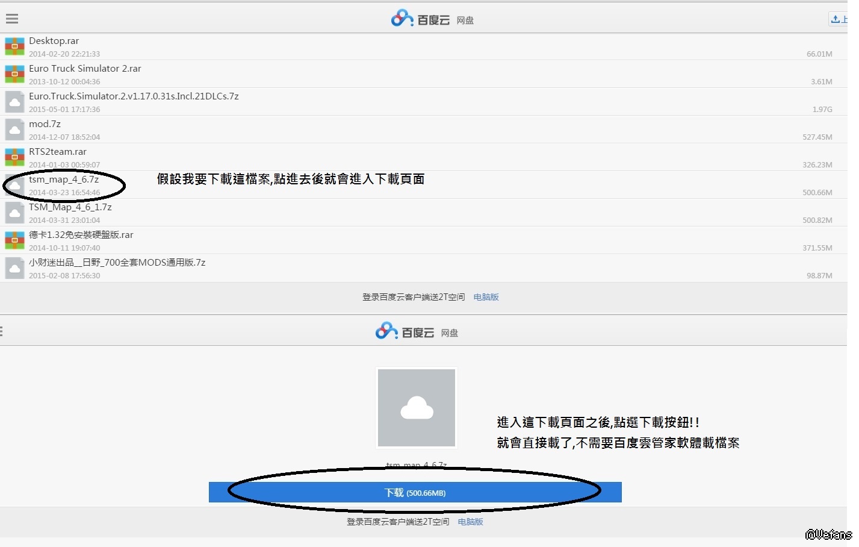Click the date 2015-05-01 17:17:36
This screenshot has height=547, width=859.
tap(64, 110)
